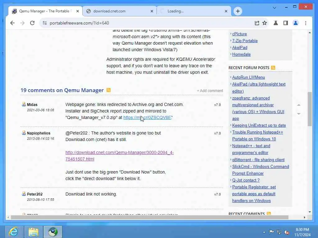The height and width of the screenshot is (238, 318).
Task: Open Portable Registrator forum post
Action: tap(254, 194)
